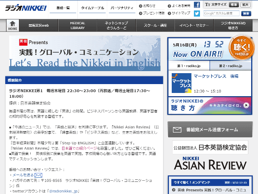Open 競馬実況web navigation item
The width and height of the screenshot is (258, 194).
39,25
